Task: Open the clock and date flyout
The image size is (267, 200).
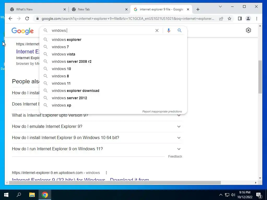Action: point(245,195)
